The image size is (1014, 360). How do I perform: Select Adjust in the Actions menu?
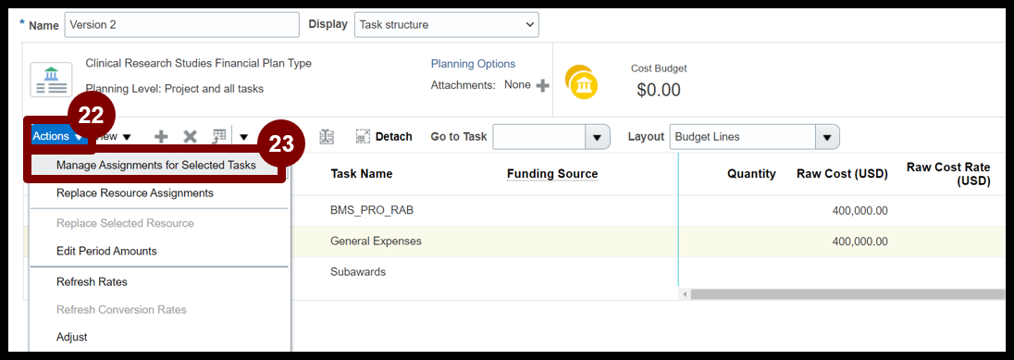coord(71,337)
